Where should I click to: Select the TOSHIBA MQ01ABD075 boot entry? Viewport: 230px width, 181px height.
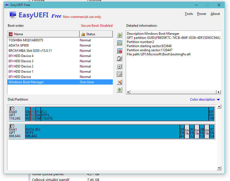point(60,40)
